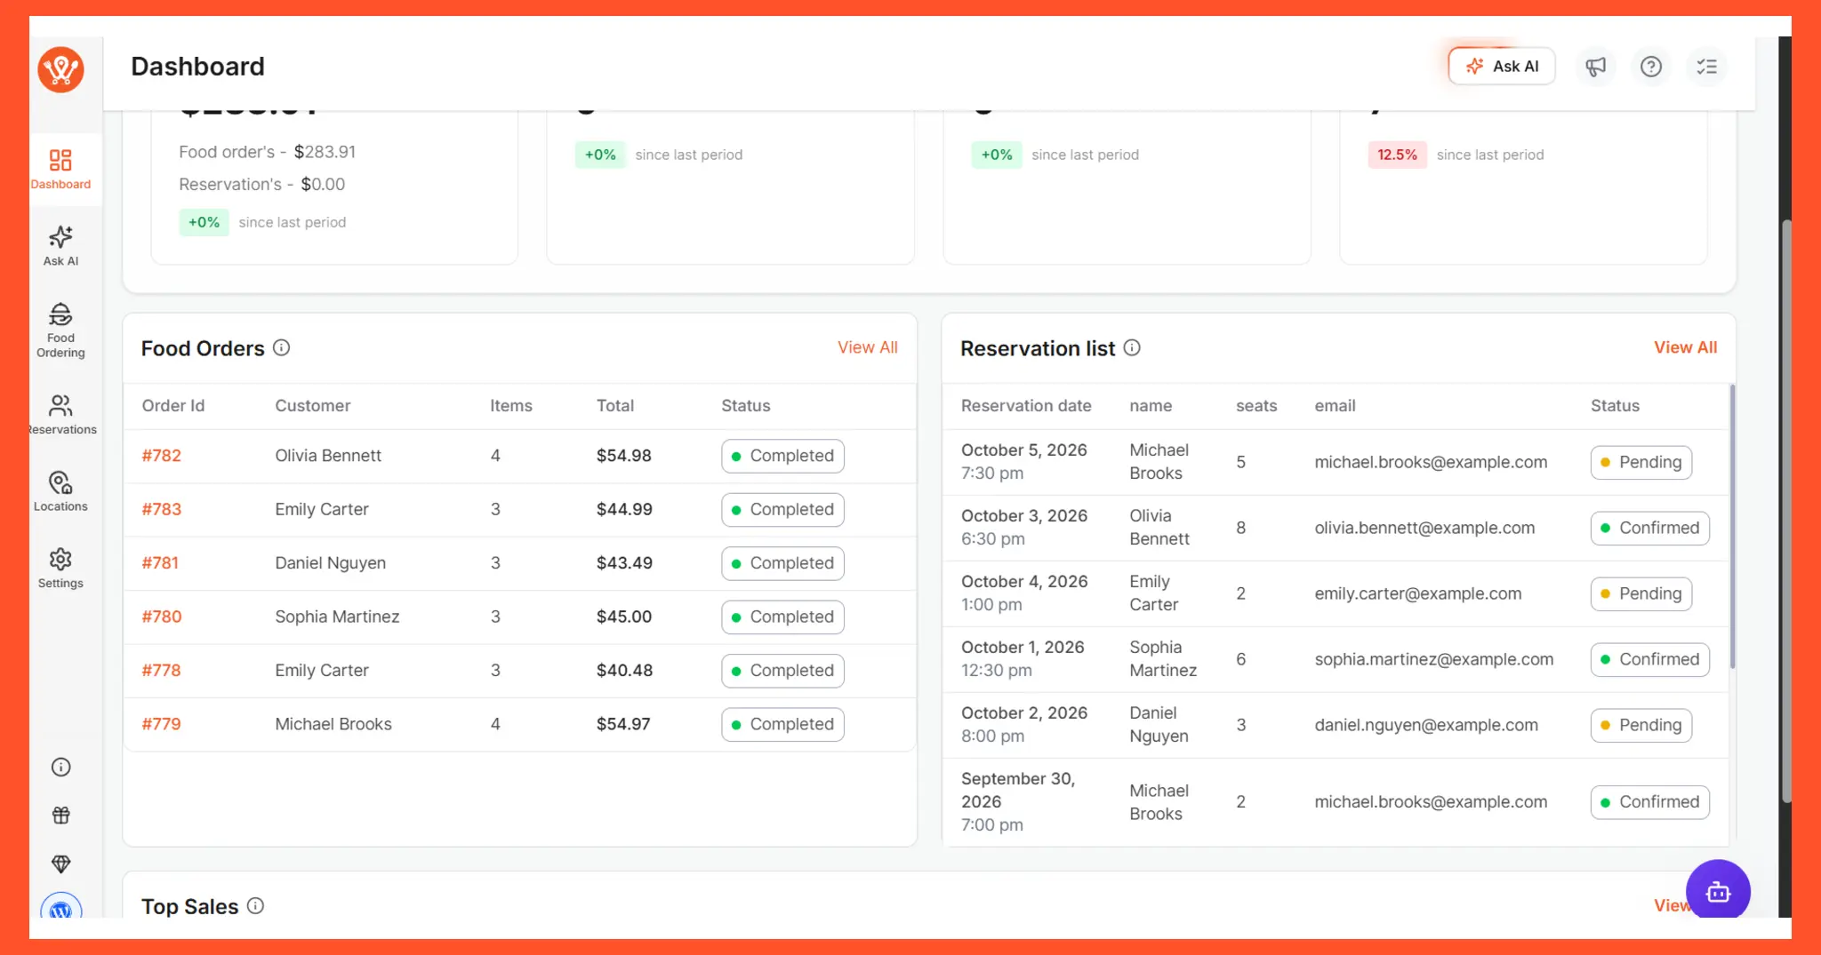Screen dimensions: 1821x955
Task: Open announcements megaphone icon
Action: 1596,67
